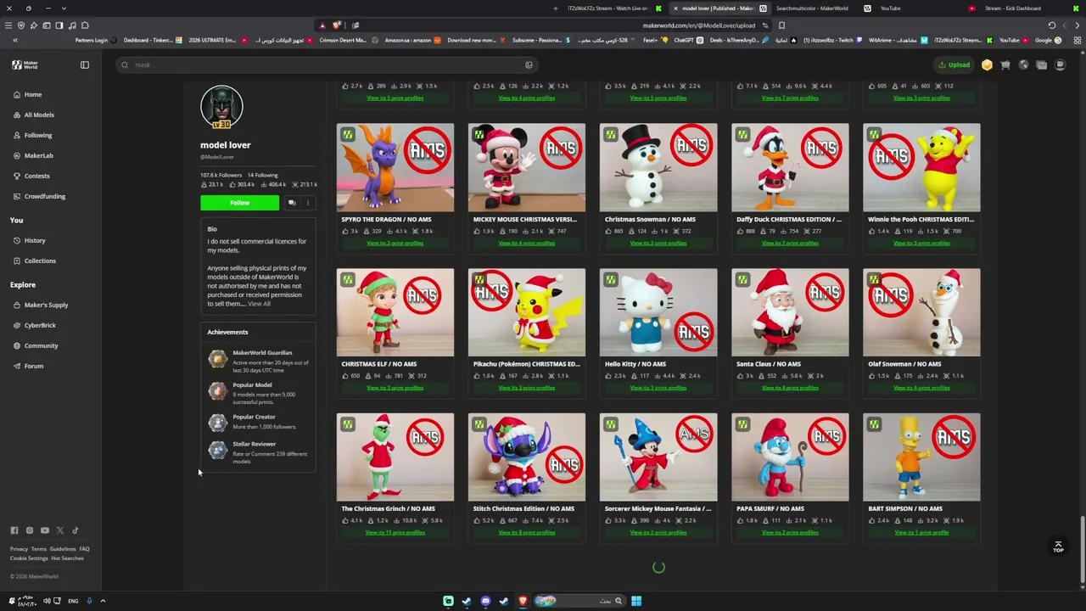Open the YouTube social icon in footer
Screen dimensions: 1086x611
point(45,530)
